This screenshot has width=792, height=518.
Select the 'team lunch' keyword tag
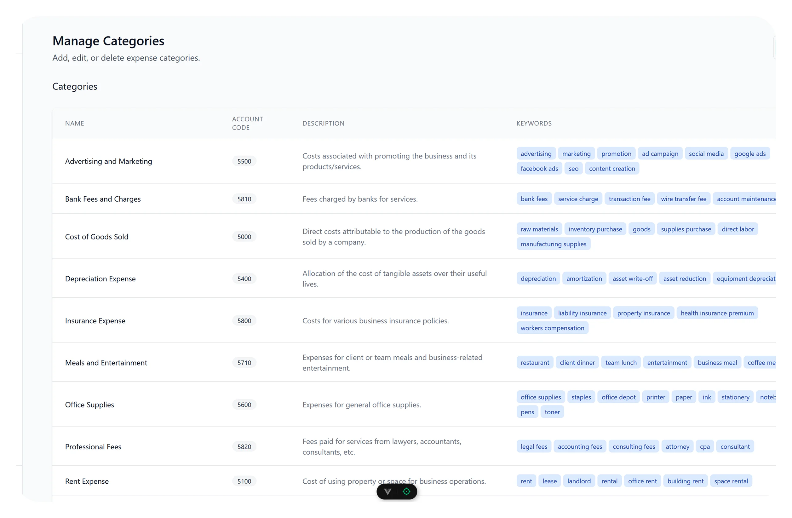tap(621, 363)
